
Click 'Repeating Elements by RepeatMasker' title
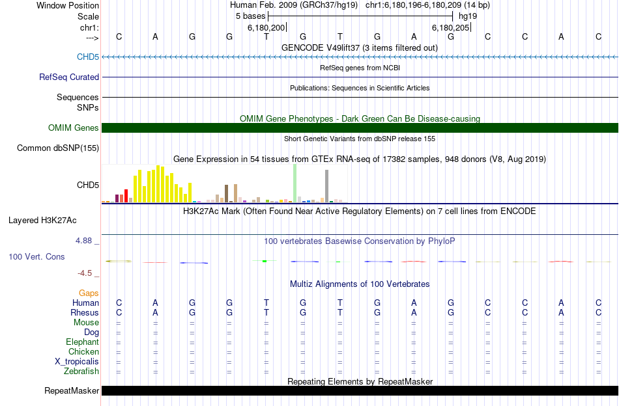tap(360, 381)
